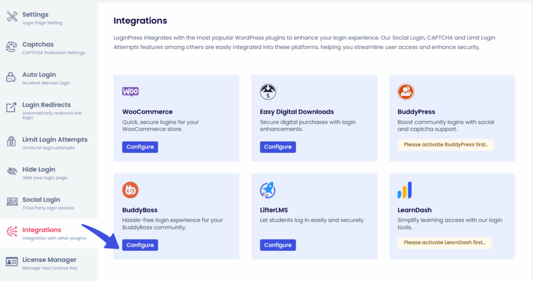
Task: Click the Settings wrench icon in sidebar
Action: [12, 17]
